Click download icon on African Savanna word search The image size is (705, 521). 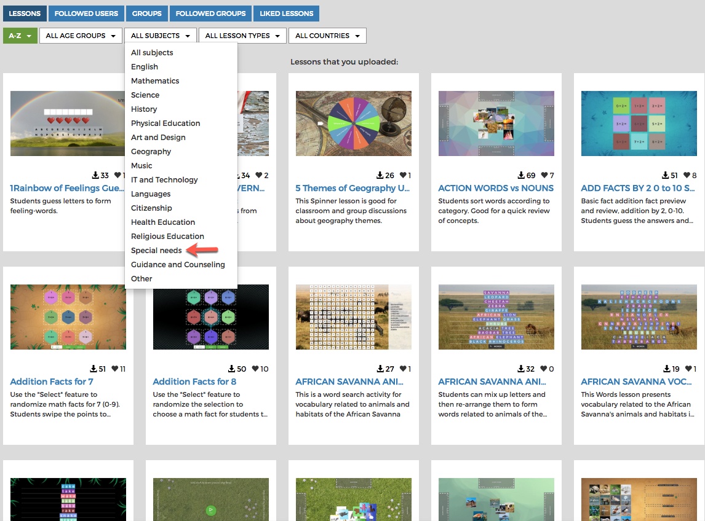380,369
